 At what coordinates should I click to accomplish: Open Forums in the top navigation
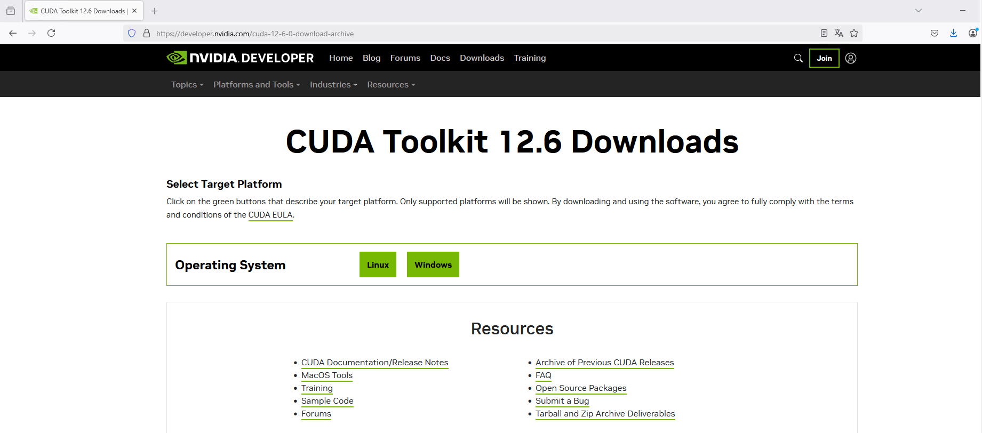click(x=405, y=58)
